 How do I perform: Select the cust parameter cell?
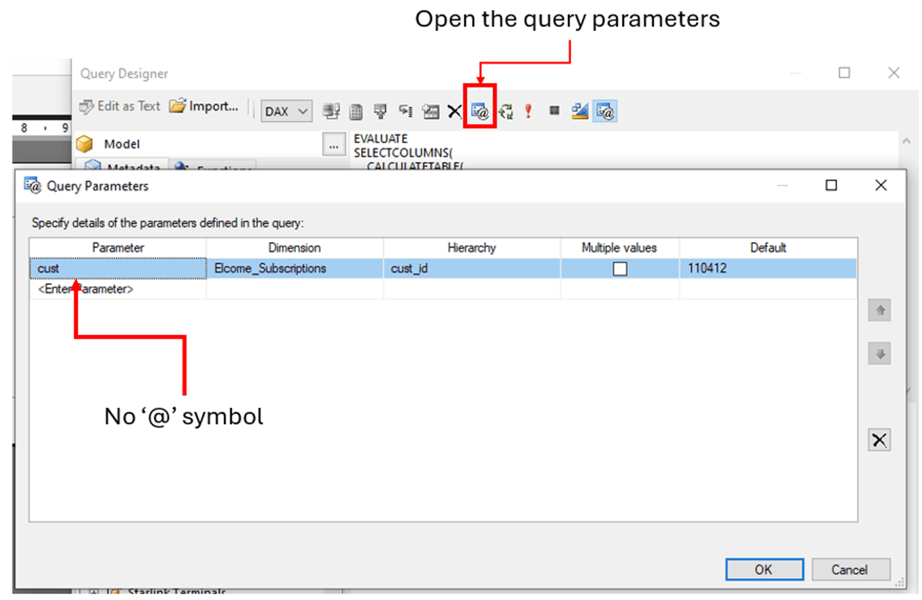118,268
